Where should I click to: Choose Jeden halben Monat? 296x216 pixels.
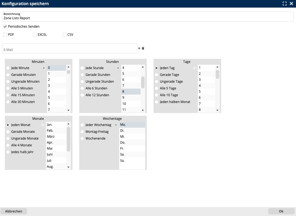pos(157,102)
